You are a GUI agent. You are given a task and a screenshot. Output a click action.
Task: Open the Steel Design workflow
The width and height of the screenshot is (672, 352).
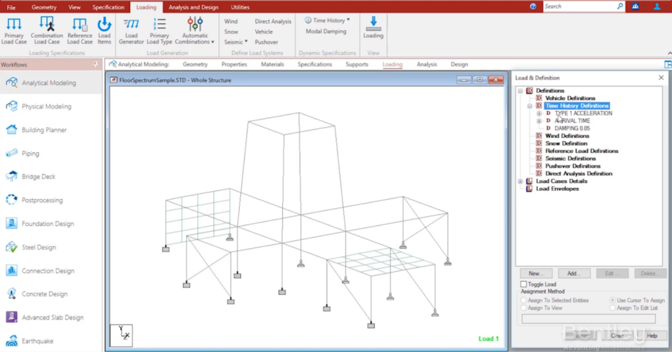coord(39,247)
